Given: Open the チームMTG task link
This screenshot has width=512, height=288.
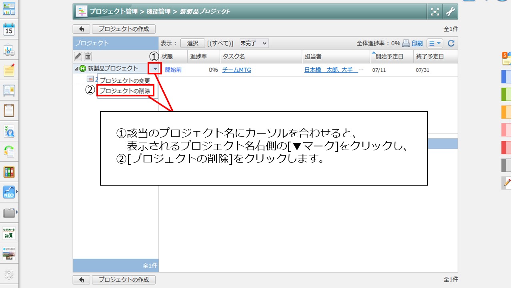Looking at the screenshot, I should tap(236, 70).
